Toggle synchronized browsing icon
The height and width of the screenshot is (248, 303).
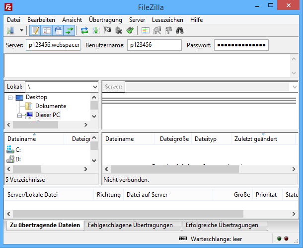click(x=168, y=30)
